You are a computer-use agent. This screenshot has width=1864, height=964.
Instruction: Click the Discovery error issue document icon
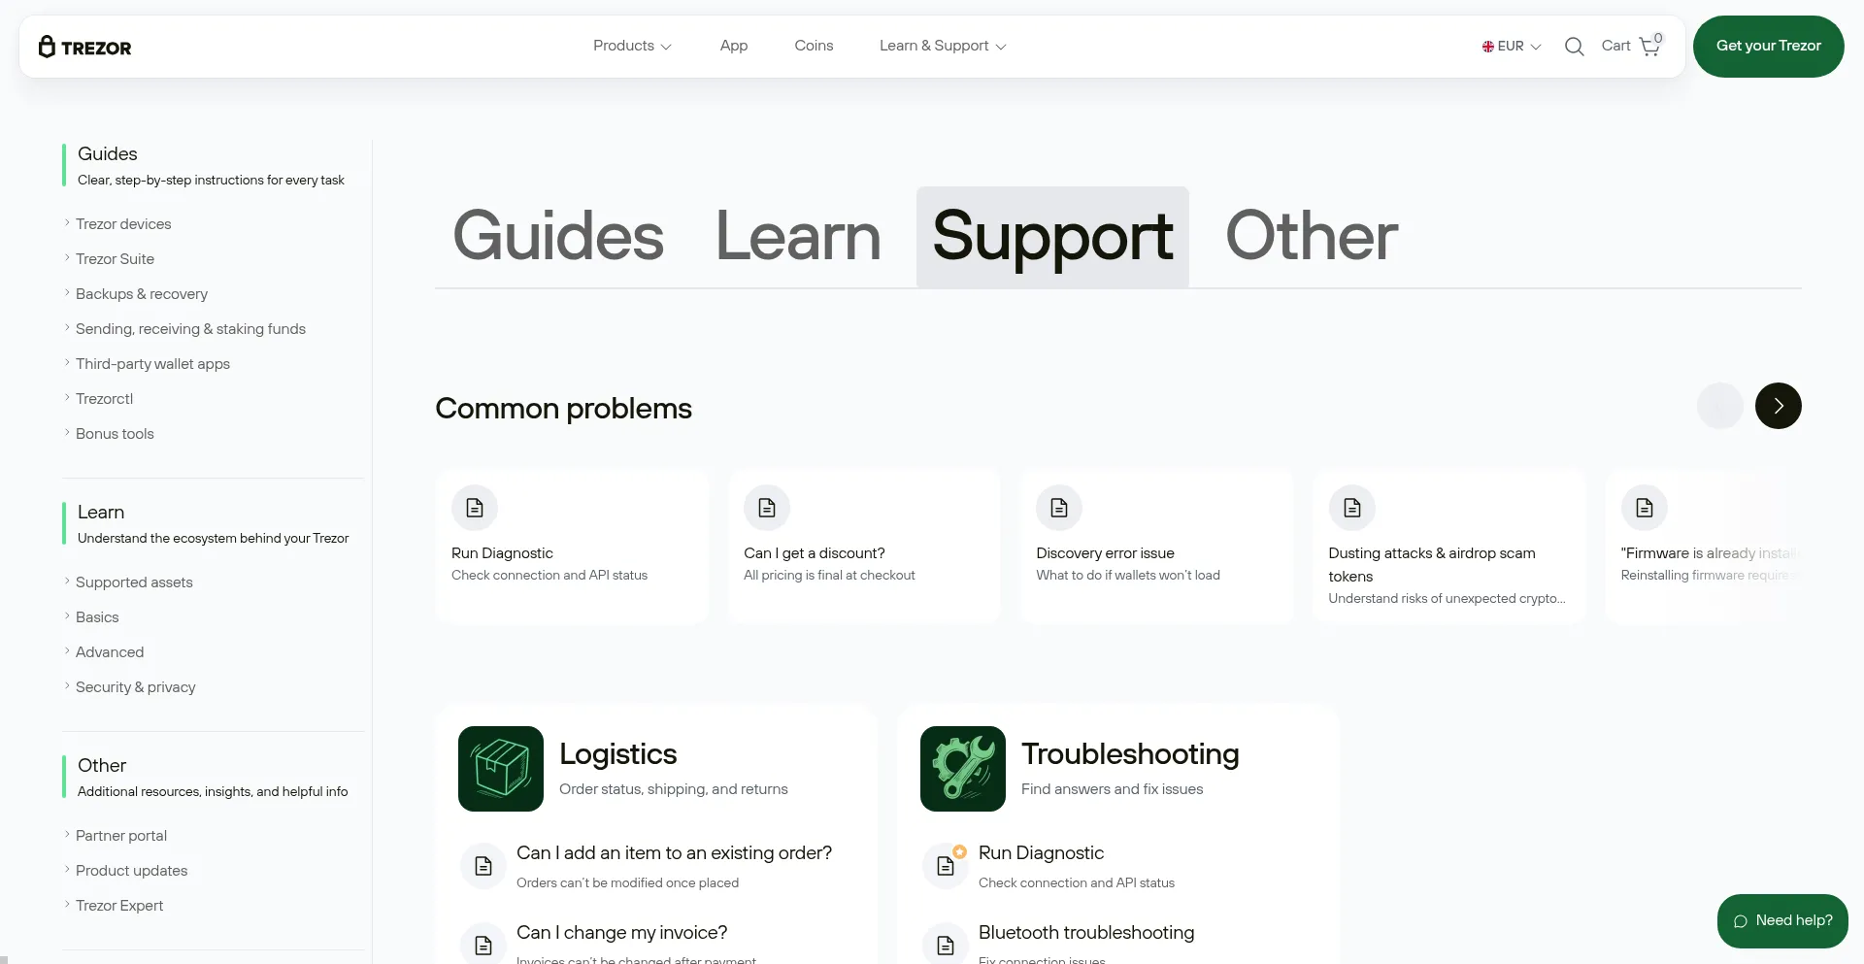point(1059,508)
